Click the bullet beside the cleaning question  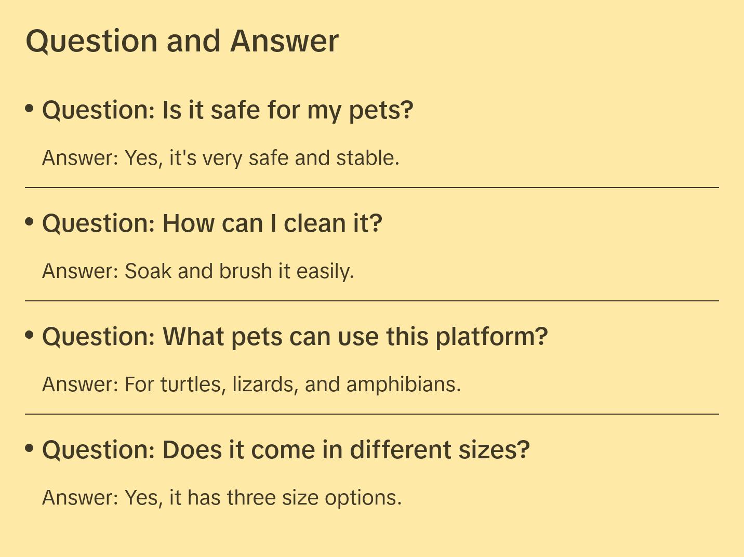click(x=30, y=222)
